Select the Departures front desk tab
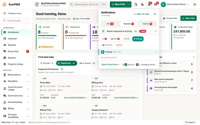Image resolution: width=200 pixels, height=125 pixels. pyautogui.click(x=67, y=63)
